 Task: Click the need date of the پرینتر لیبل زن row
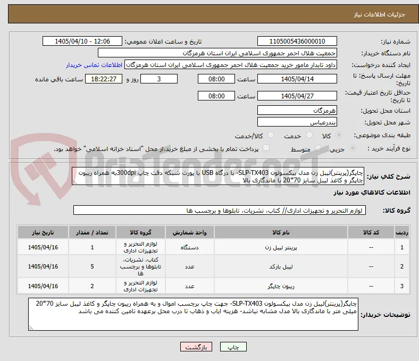43,247
